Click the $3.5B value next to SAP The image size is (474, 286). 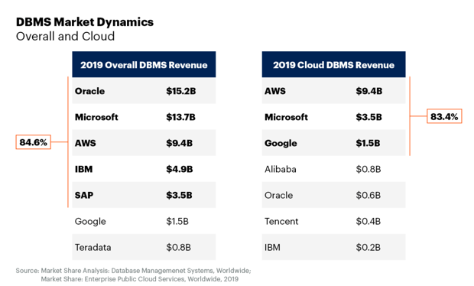[x=179, y=195]
